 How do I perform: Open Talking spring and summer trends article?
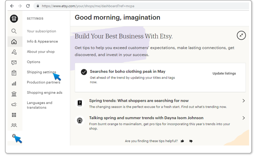click(x=146, y=118)
